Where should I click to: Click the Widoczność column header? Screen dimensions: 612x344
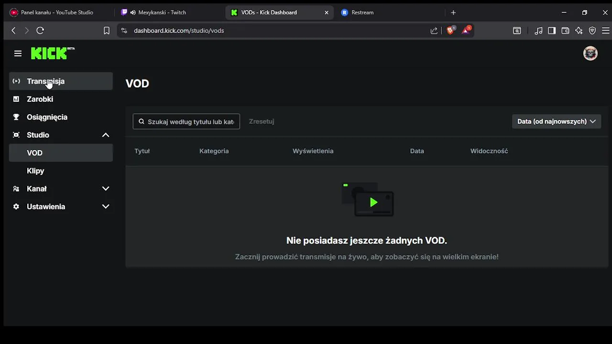(489, 151)
